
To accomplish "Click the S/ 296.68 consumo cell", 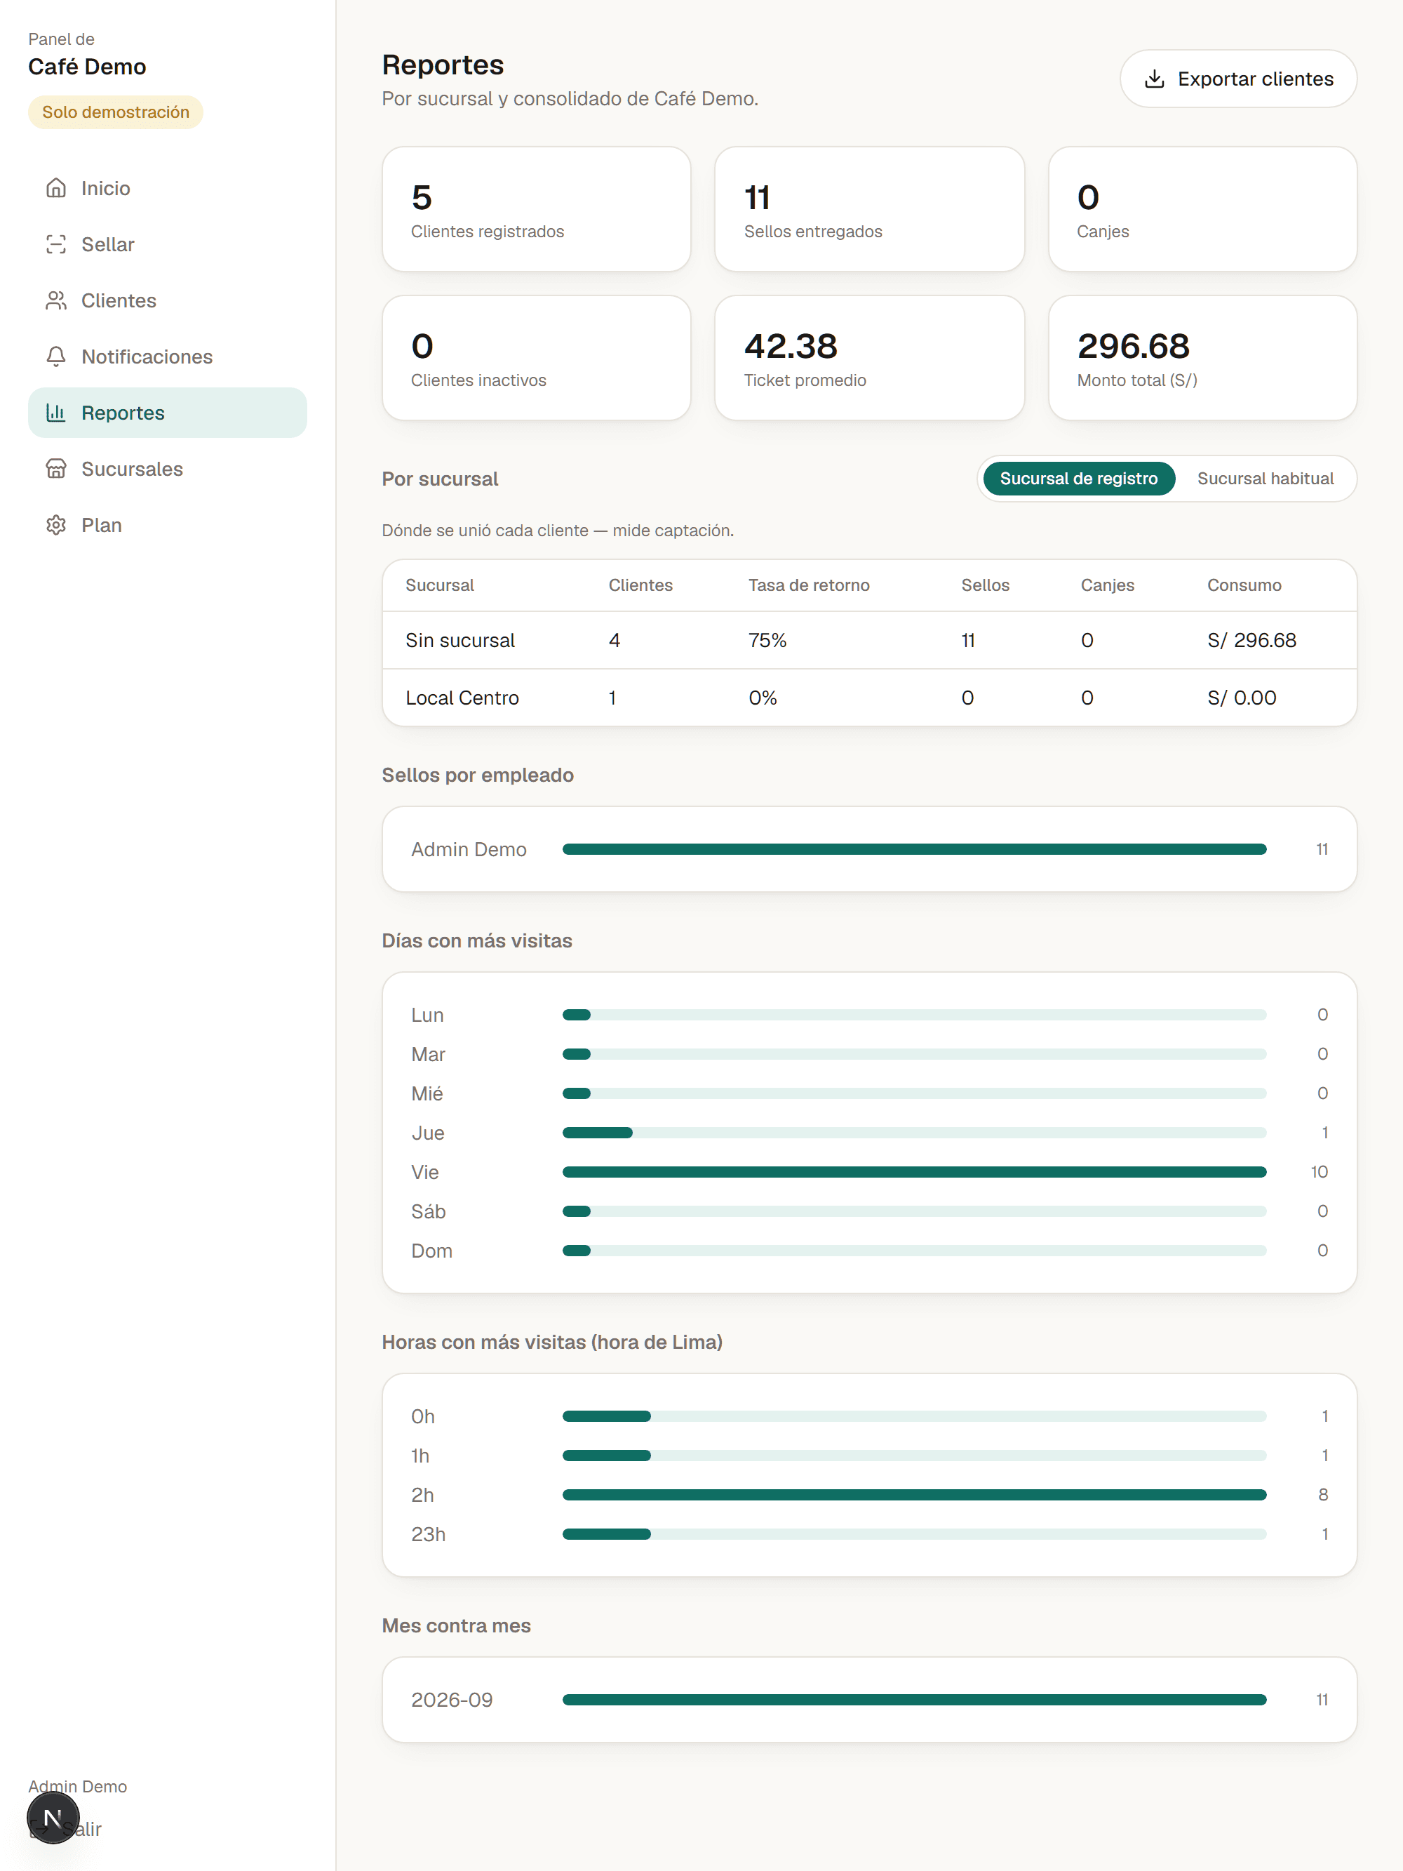I will [1251, 640].
